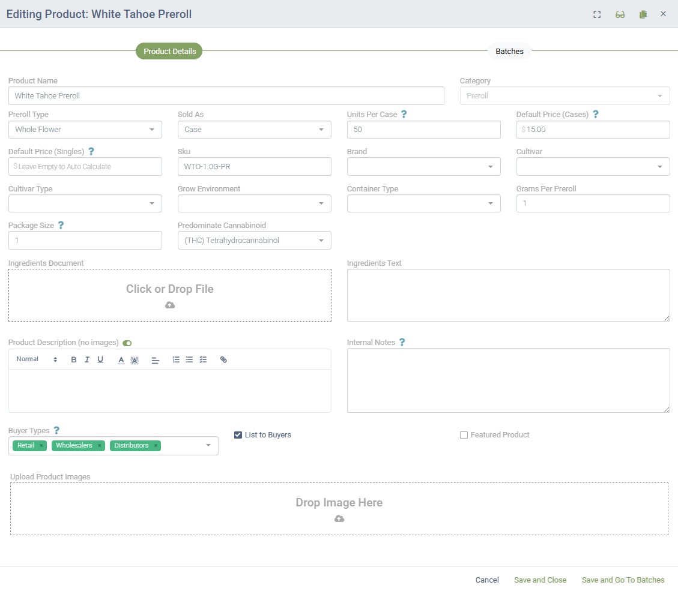Switch to the Batches tab
Screen dimensions: 678x591
pyautogui.click(x=509, y=52)
